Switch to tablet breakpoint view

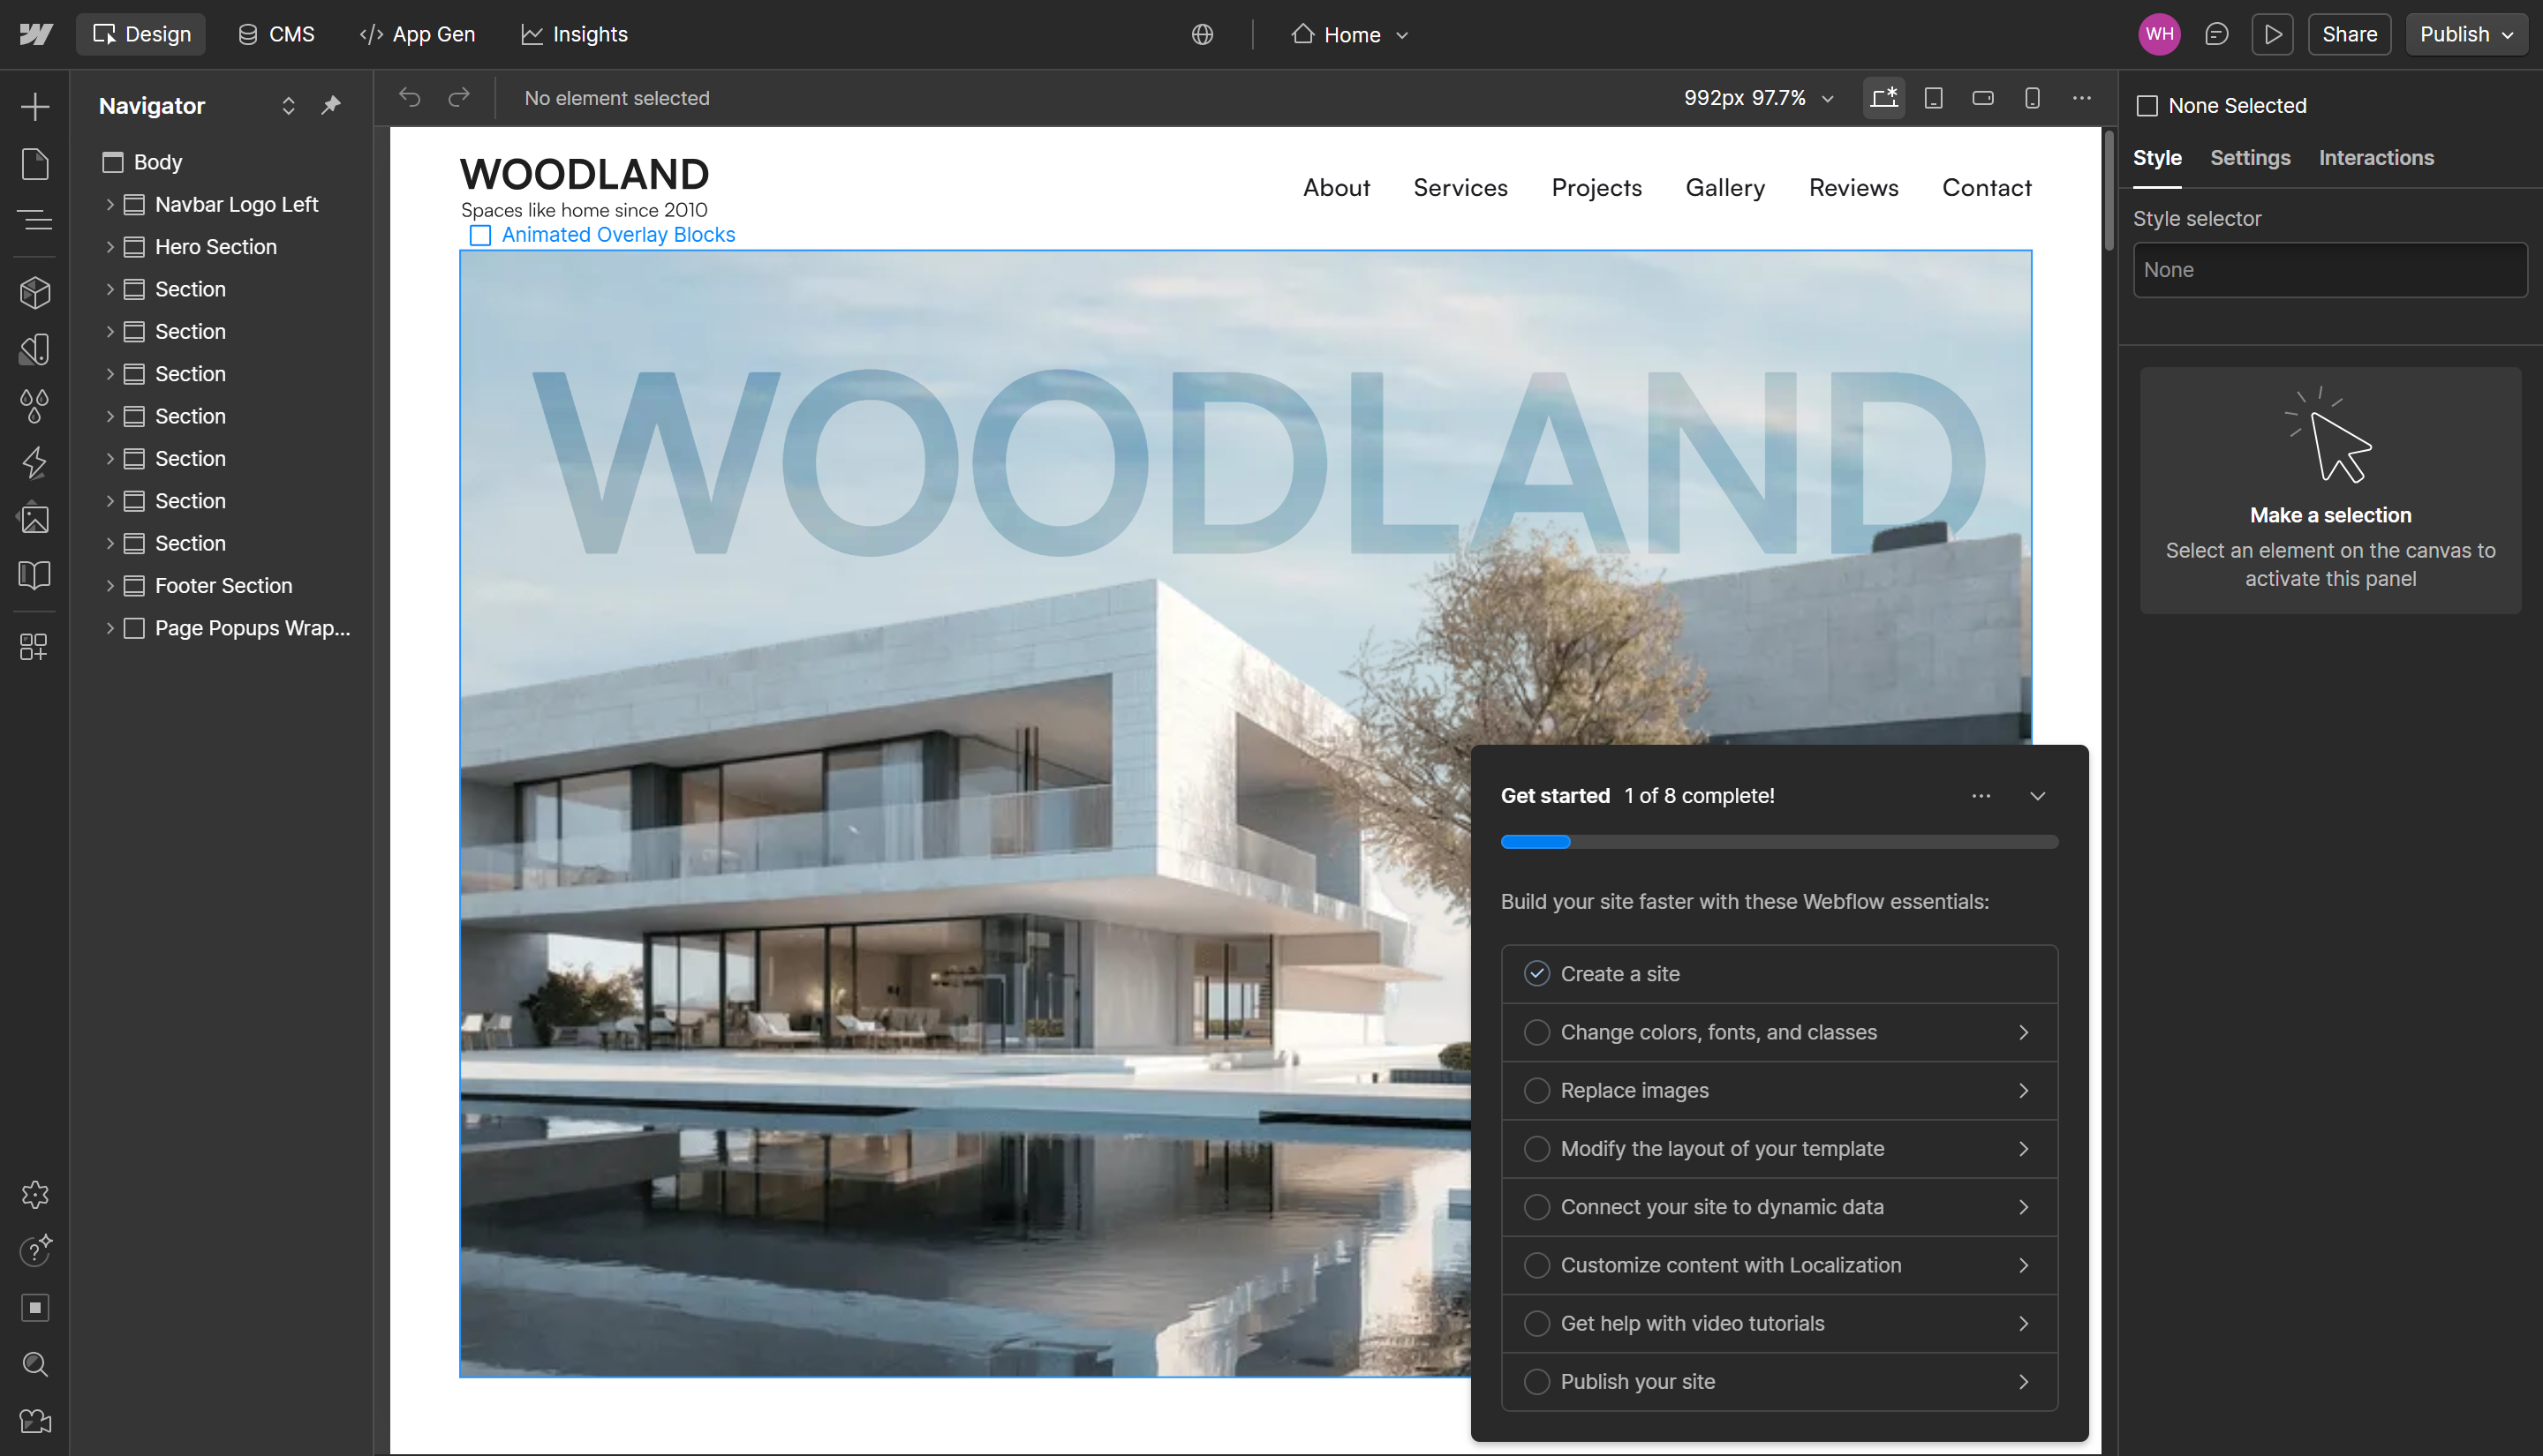point(1934,98)
